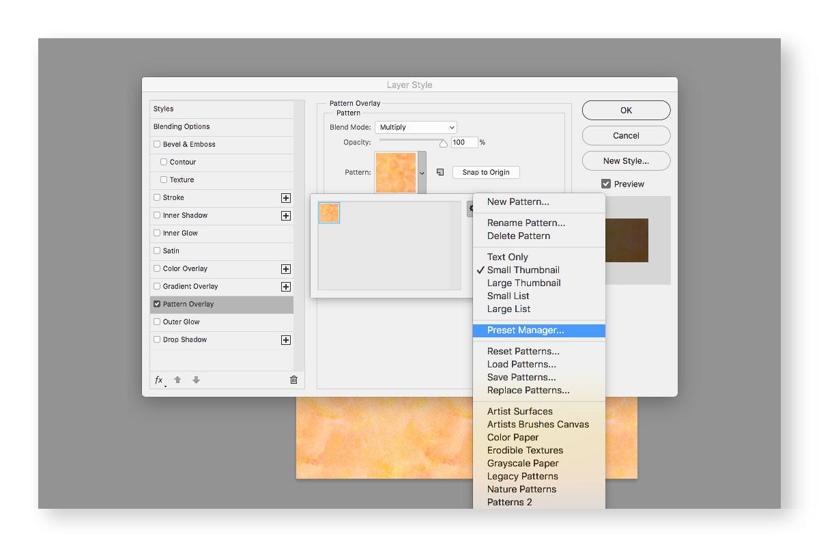Select orange watercolor pattern thumbnail in picker
This screenshot has height=547, width=819.
pos(329,212)
